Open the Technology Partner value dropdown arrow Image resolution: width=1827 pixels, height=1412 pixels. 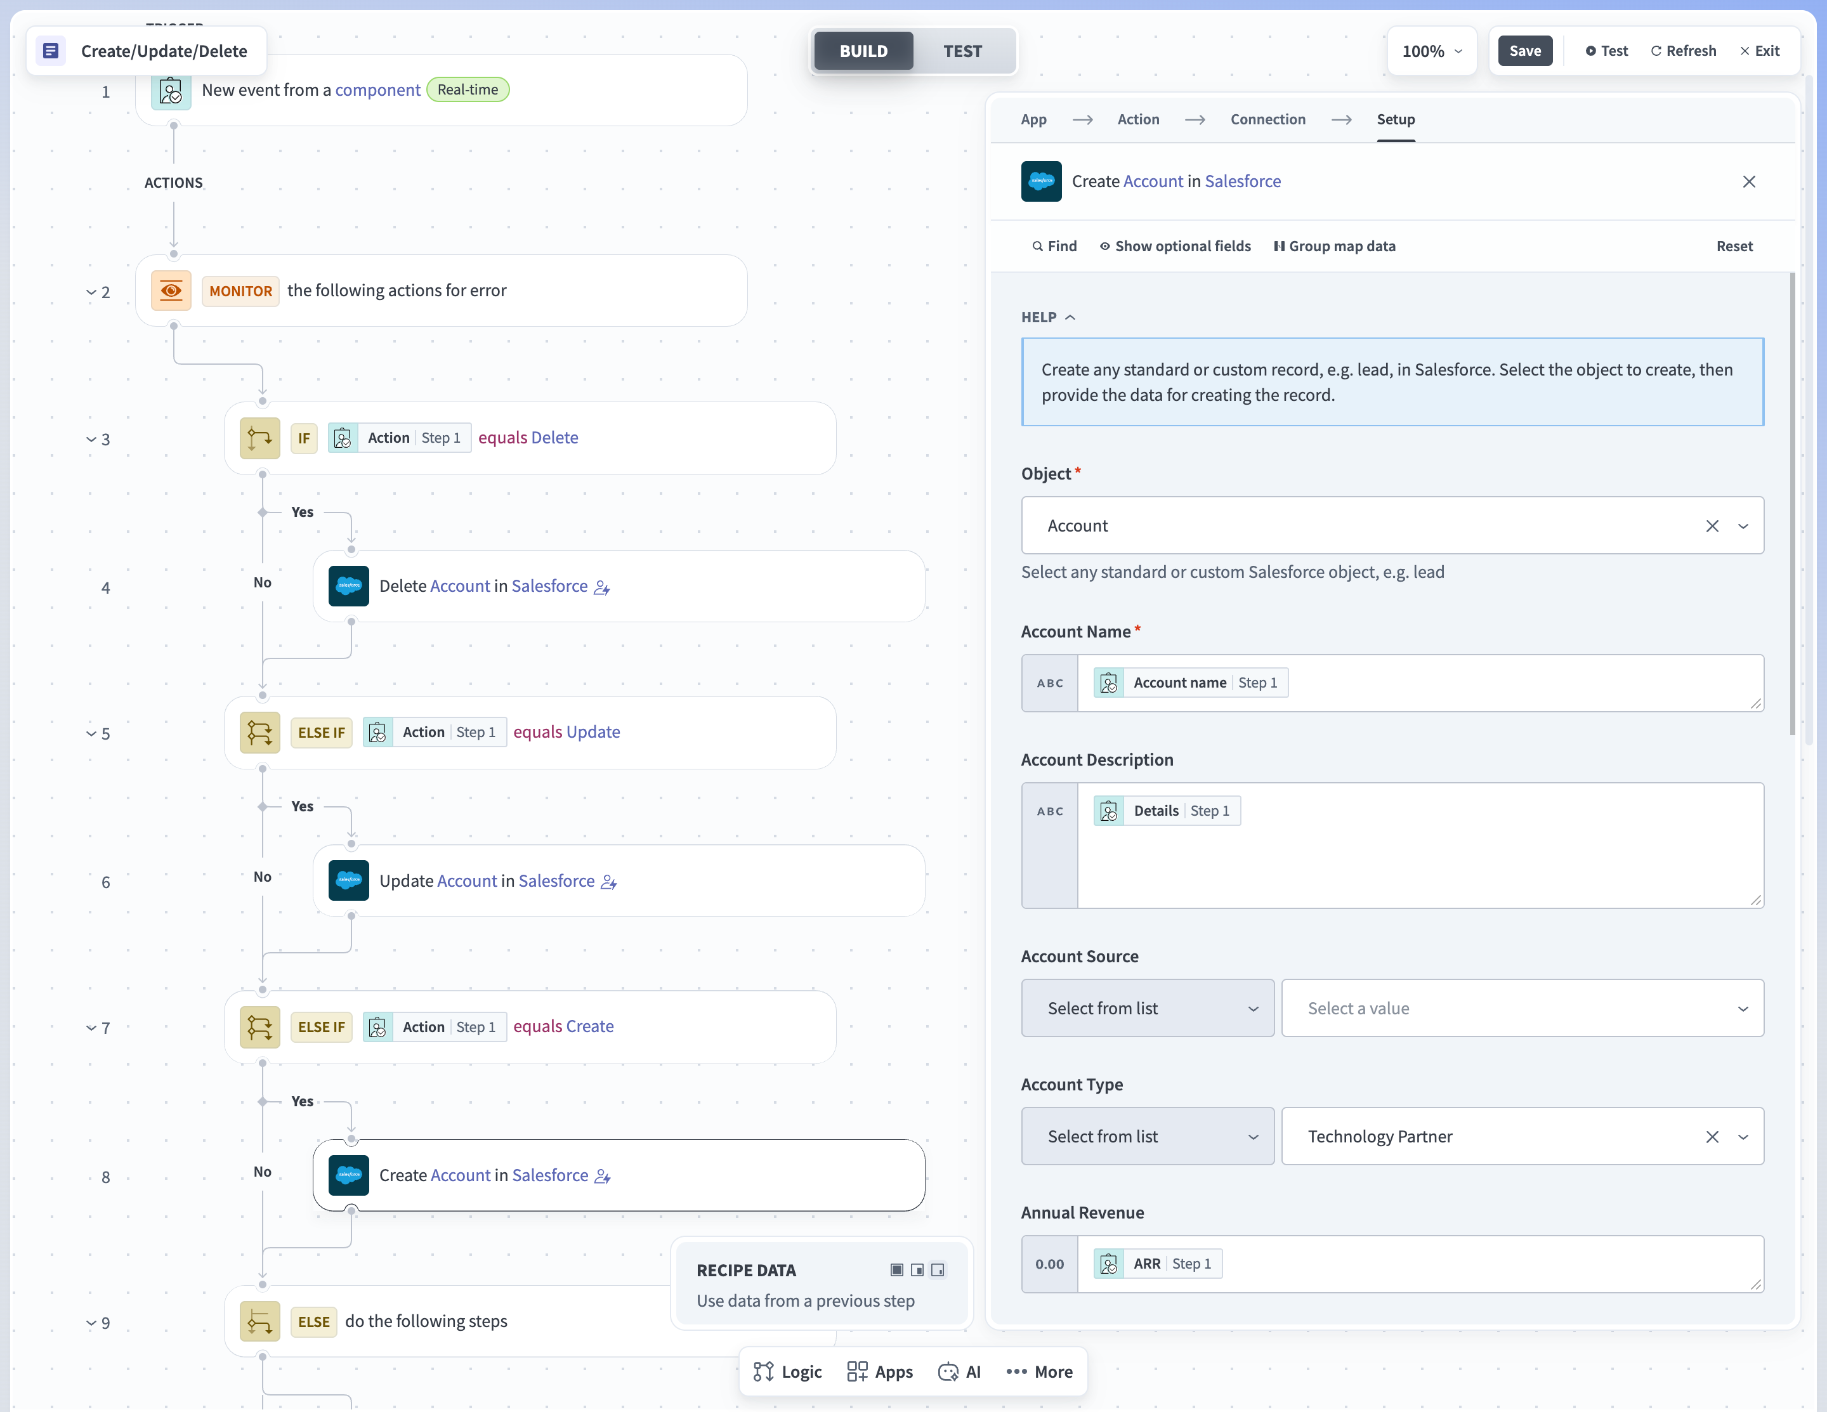click(1743, 1137)
